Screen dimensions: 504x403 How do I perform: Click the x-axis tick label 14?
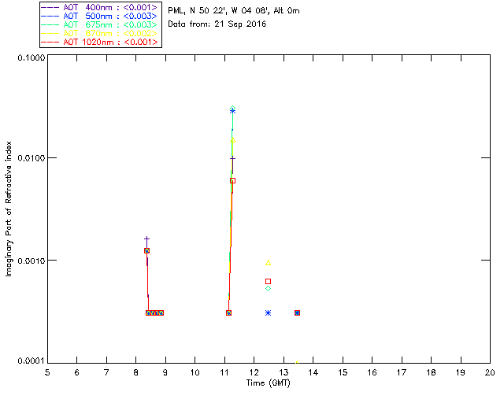(313, 372)
